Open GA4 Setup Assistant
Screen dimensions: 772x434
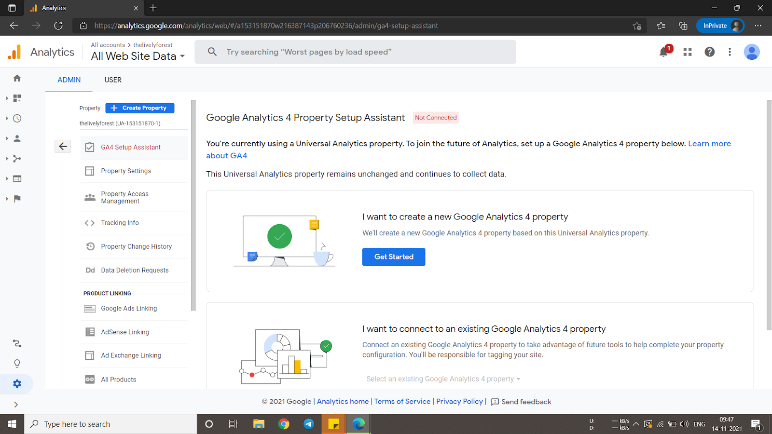(x=134, y=147)
